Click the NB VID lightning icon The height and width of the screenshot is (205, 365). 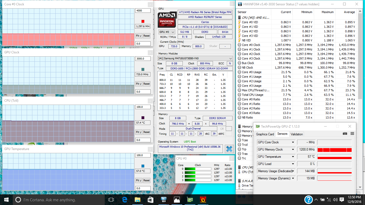pos(239,41)
